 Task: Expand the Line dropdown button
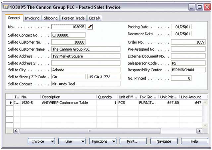pyautogui.click(x=72, y=141)
